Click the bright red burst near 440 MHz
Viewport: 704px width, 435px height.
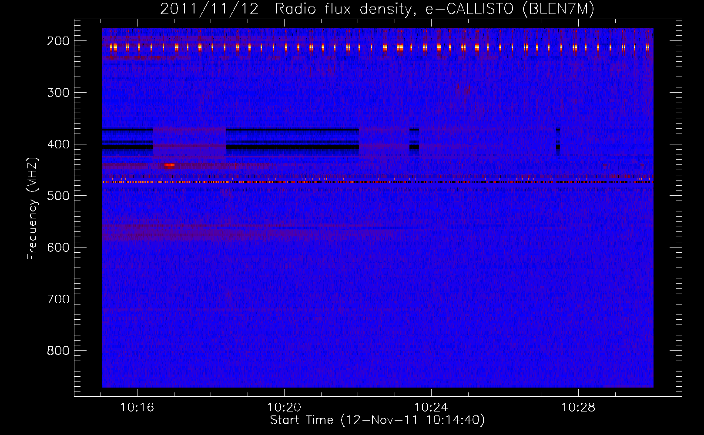click(x=169, y=165)
